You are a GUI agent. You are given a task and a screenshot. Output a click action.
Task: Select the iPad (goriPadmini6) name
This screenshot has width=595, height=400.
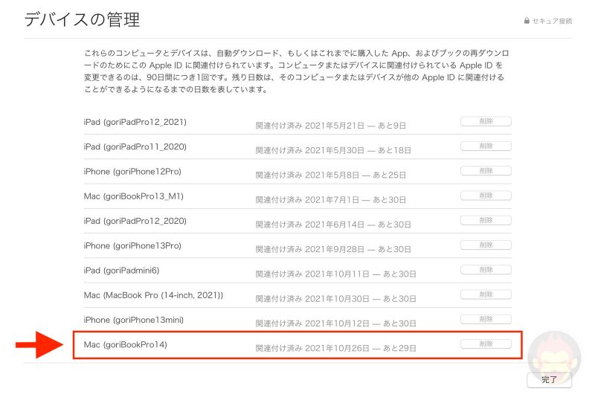coord(121,271)
